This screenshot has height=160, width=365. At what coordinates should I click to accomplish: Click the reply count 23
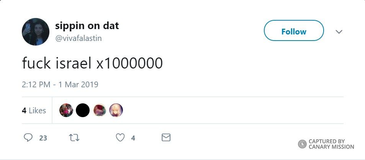pos(43,138)
